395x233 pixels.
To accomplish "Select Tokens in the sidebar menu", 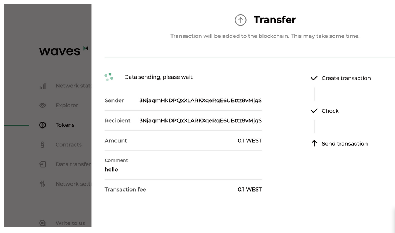I will click(65, 125).
